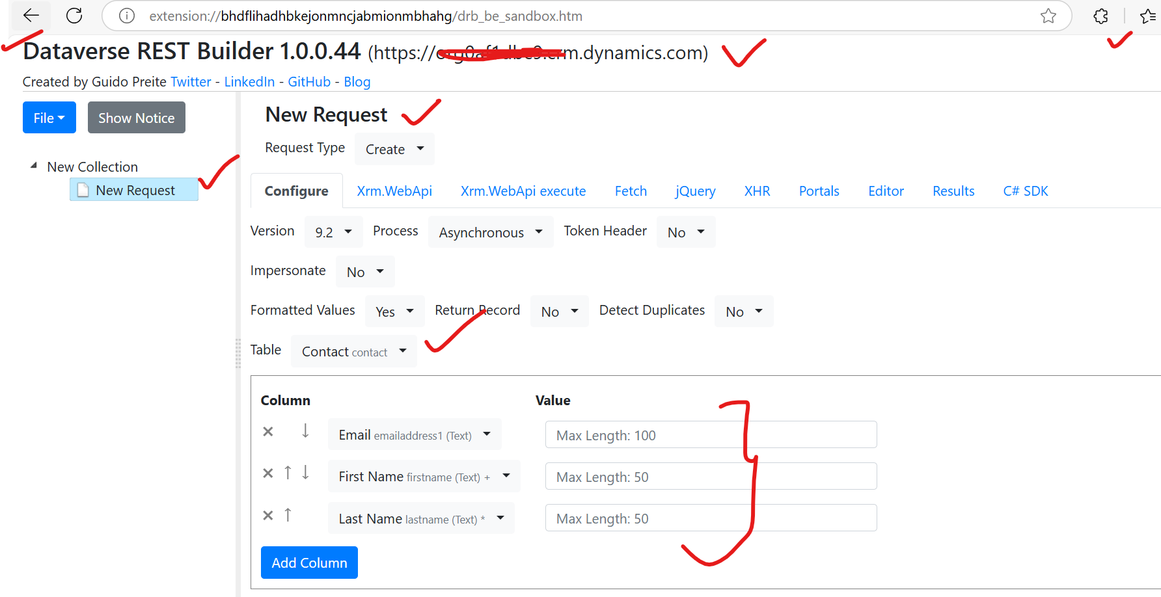
Task: Delete the Email column row
Action: tap(267, 431)
